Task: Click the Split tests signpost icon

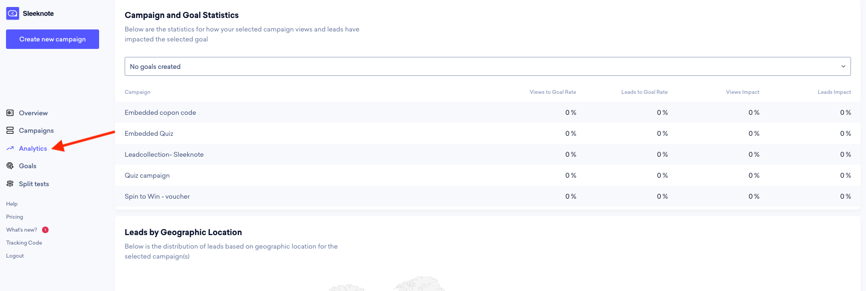Action: tap(10, 184)
